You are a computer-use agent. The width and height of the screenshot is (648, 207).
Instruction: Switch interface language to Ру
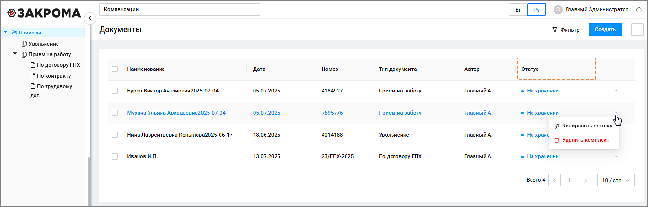point(536,10)
